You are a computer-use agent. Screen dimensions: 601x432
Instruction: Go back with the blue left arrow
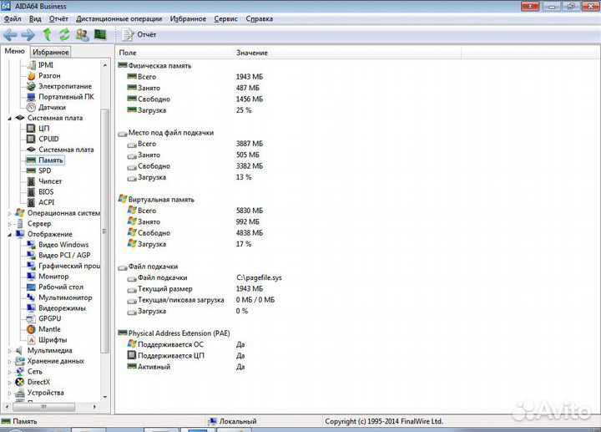[10, 35]
